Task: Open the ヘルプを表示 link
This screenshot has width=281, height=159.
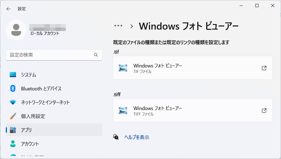Action: [x=137, y=137]
